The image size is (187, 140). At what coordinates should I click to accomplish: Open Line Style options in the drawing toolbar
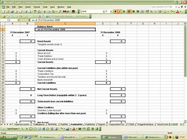[80, 129]
